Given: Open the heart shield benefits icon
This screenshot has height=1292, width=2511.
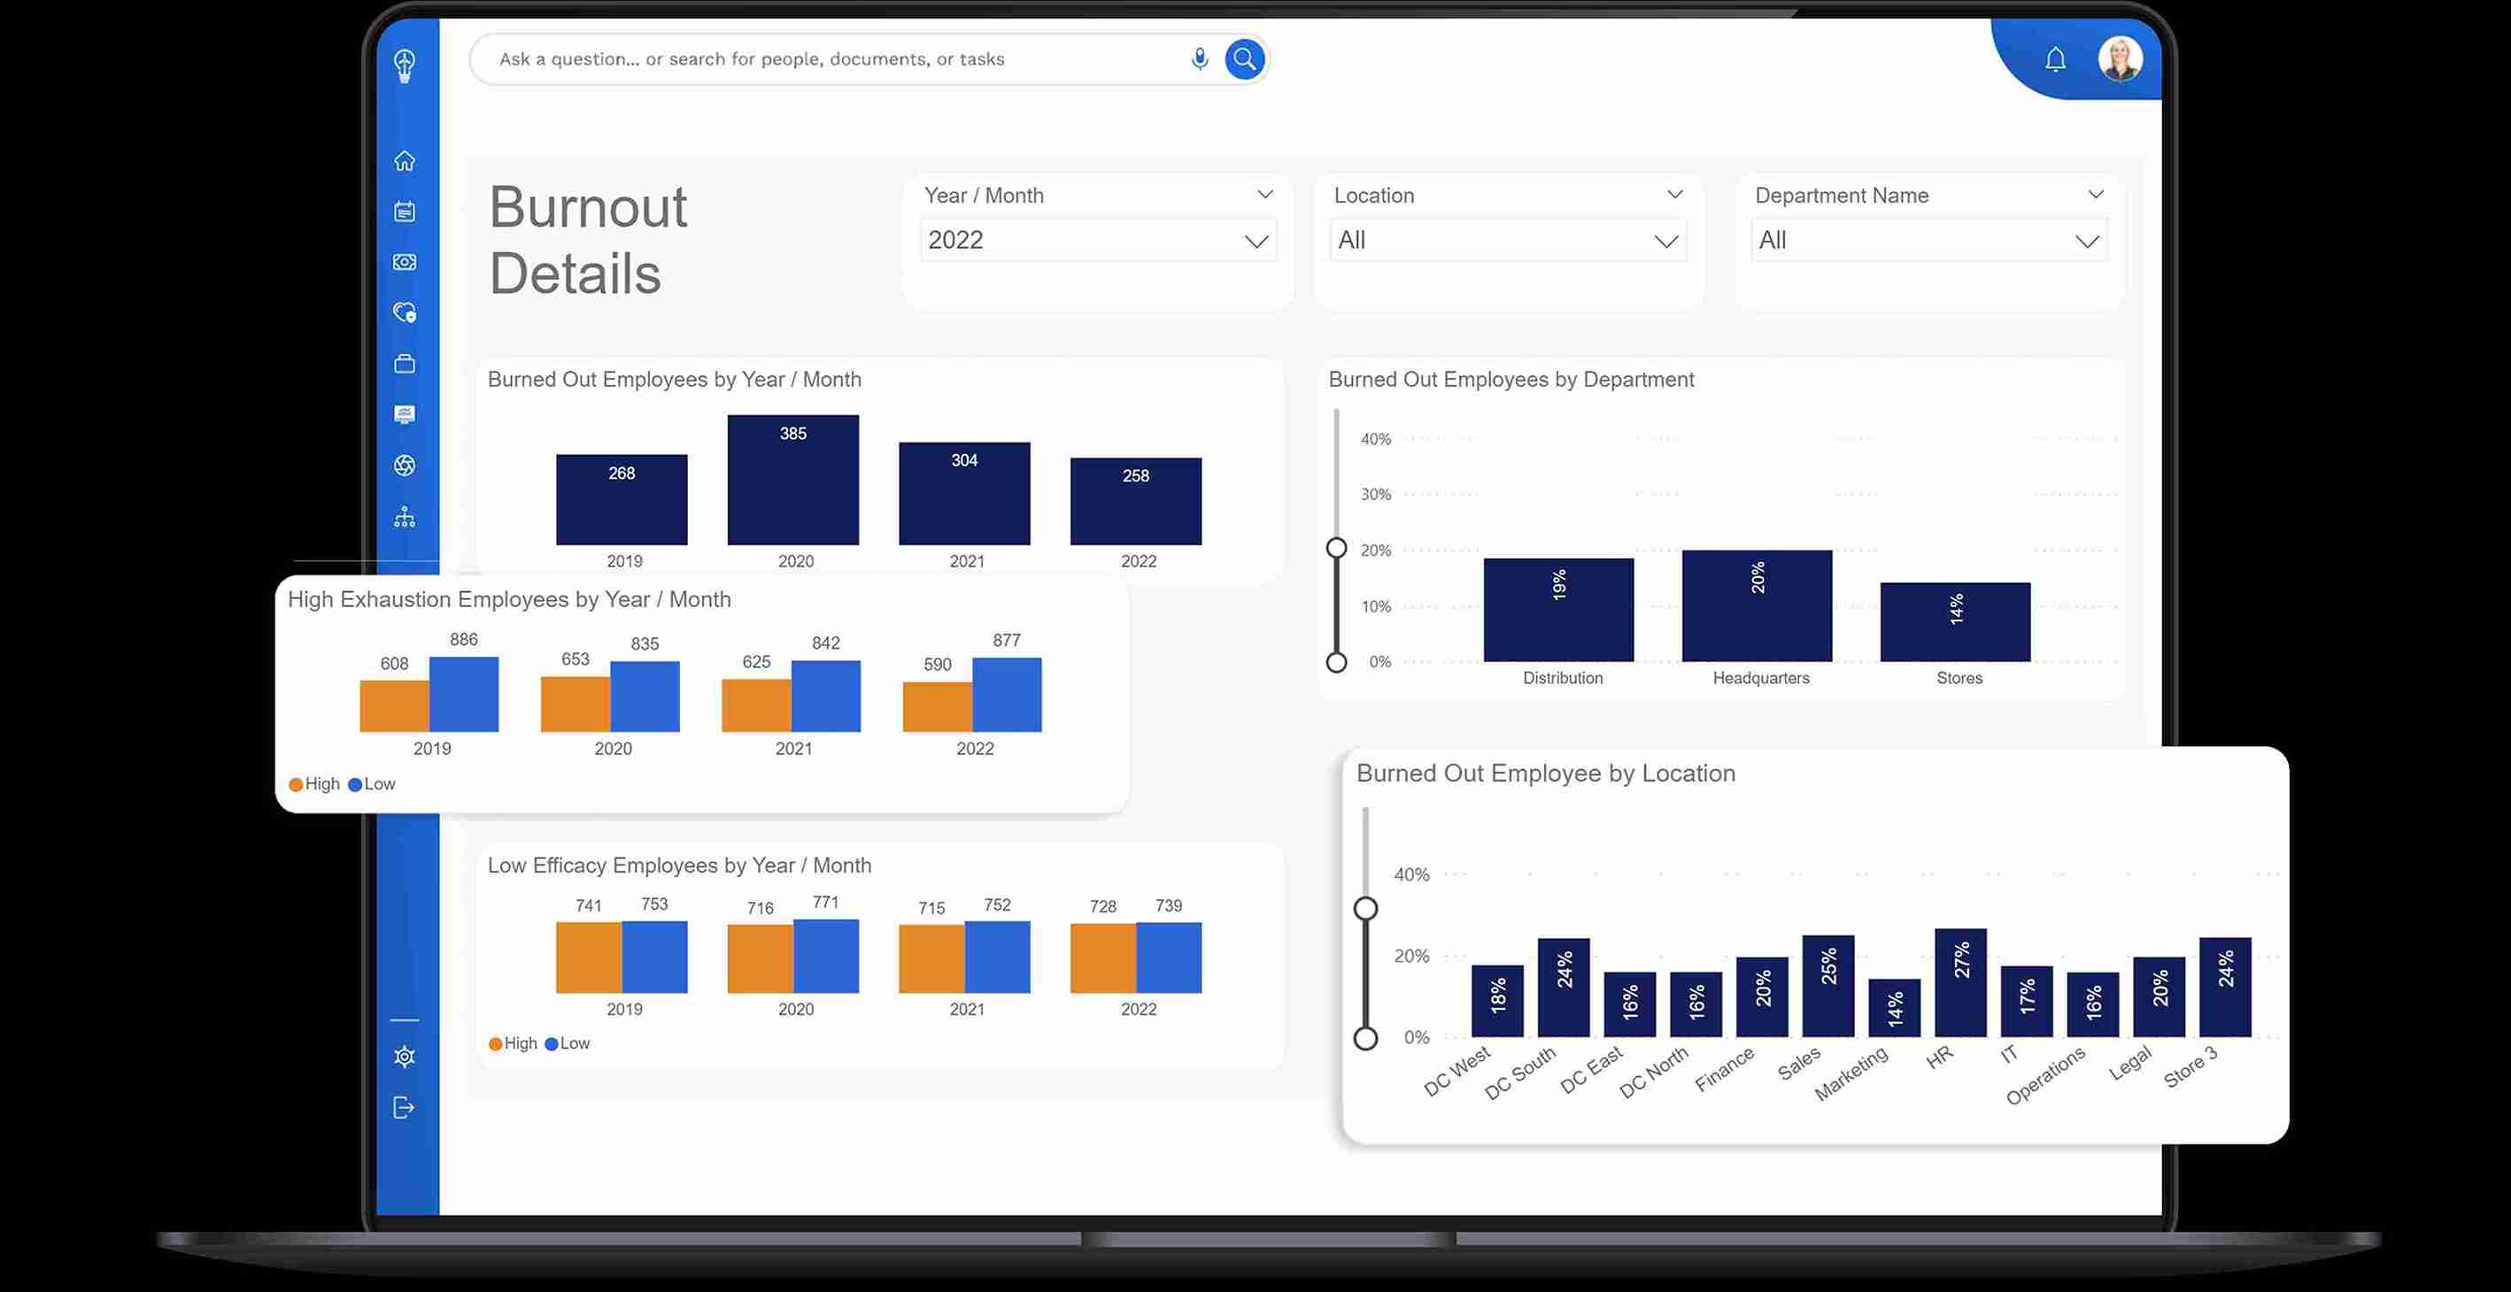Looking at the screenshot, I should coord(405,312).
